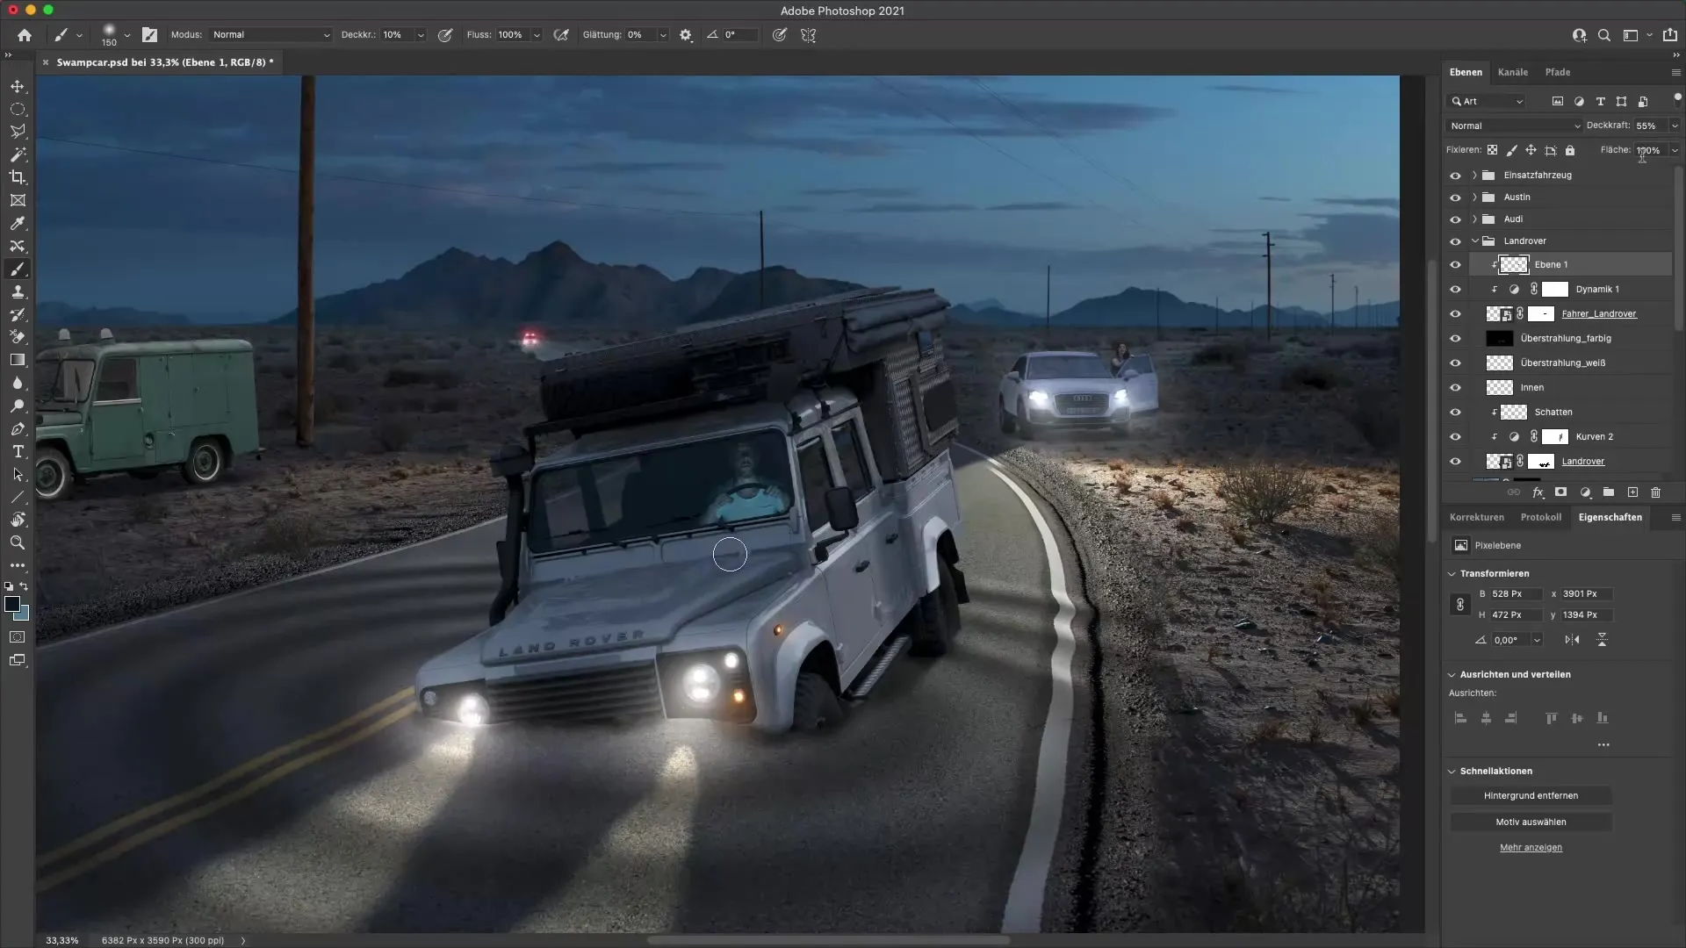The image size is (1686, 948).
Task: Hide the Überstrahlung_farbig layer
Action: coord(1455,339)
